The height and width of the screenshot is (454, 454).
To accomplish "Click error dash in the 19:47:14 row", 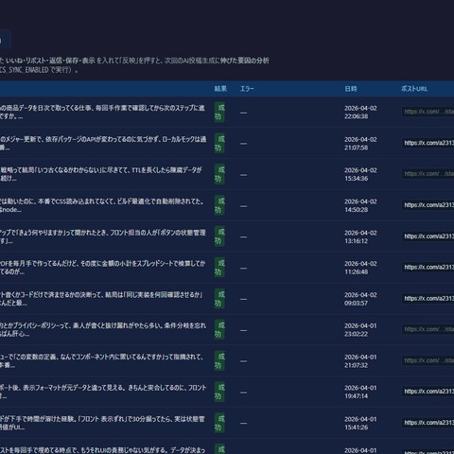I will coord(243,393).
